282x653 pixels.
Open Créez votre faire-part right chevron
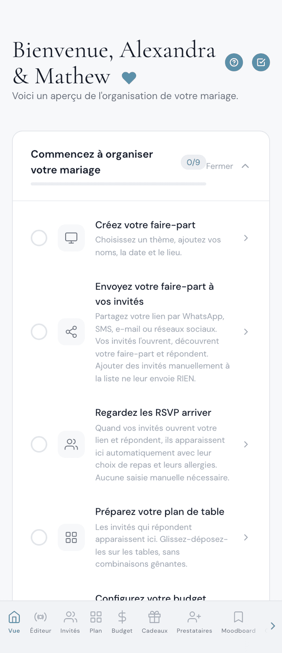tap(246, 238)
